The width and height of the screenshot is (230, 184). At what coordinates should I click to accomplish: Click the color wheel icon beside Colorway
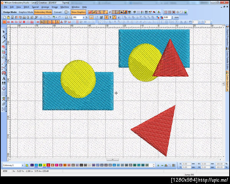[27, 165]
